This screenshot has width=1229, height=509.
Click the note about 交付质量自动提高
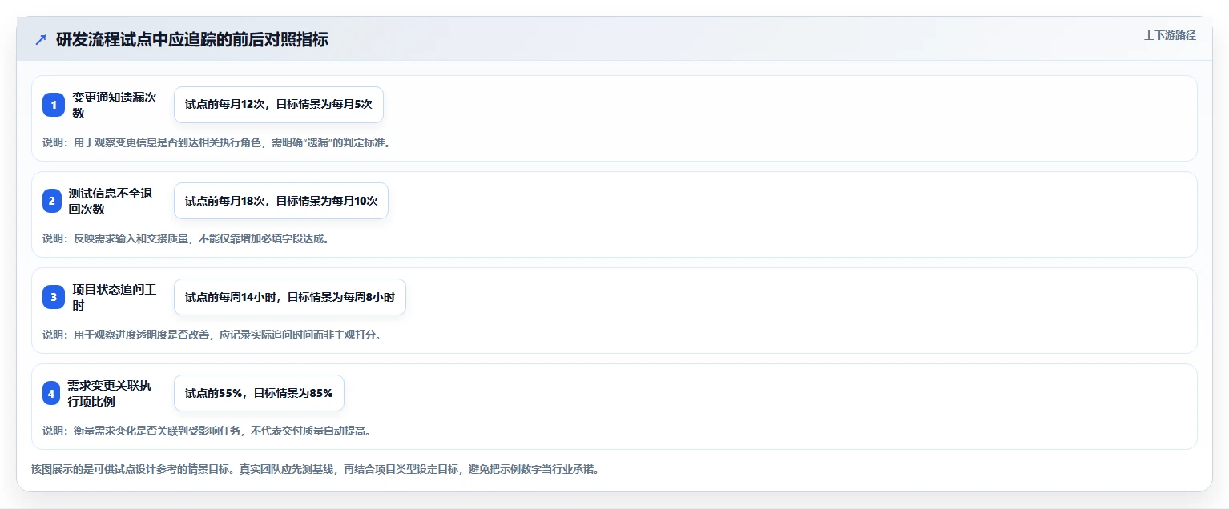tap(207, 431)
